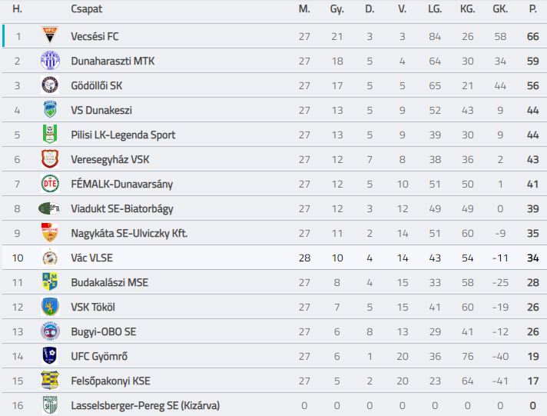
Task: Click the Vecsési FC club crest
Action: 50,35
